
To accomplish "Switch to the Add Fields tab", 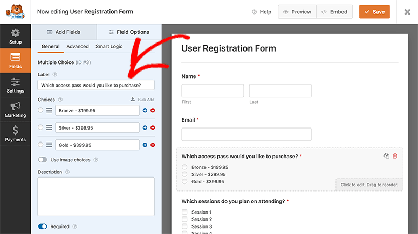I will (64, 32).
